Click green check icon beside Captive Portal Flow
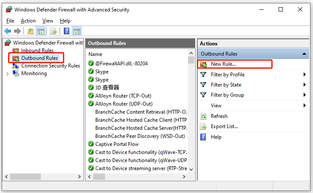Image resolution: width=313 pixels, height=193 pixels. 91,144
